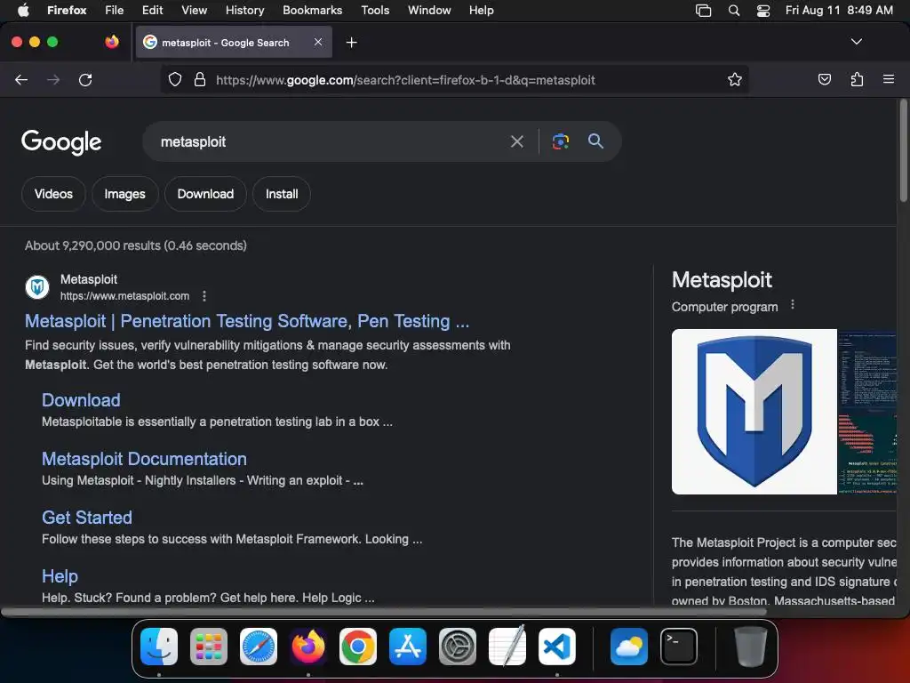Open the Metasploit console screenshot thumbnail
910x683 pixels.
point(867,412)
